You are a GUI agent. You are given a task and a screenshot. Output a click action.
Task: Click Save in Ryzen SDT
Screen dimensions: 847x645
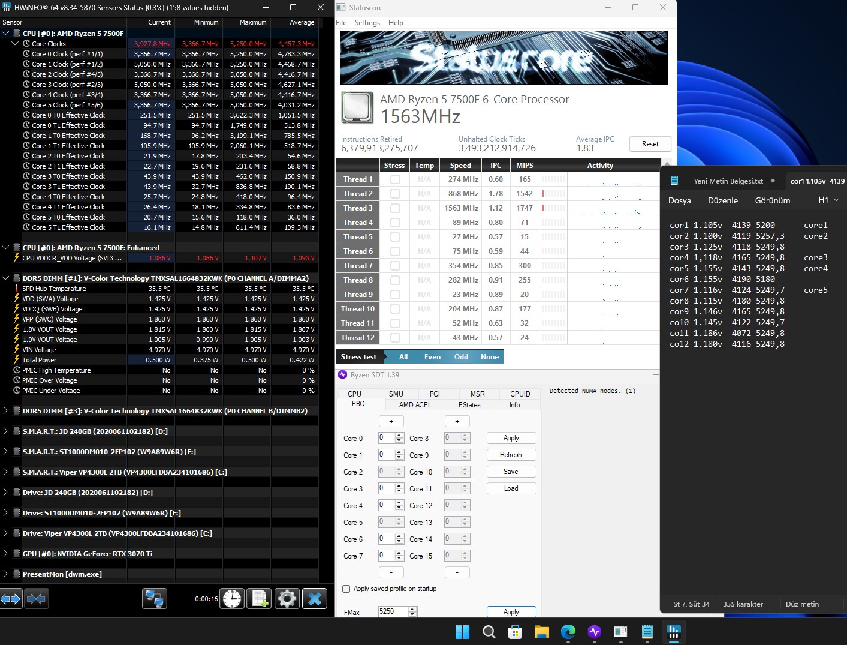pyautogui.click(x=511, y=472)
